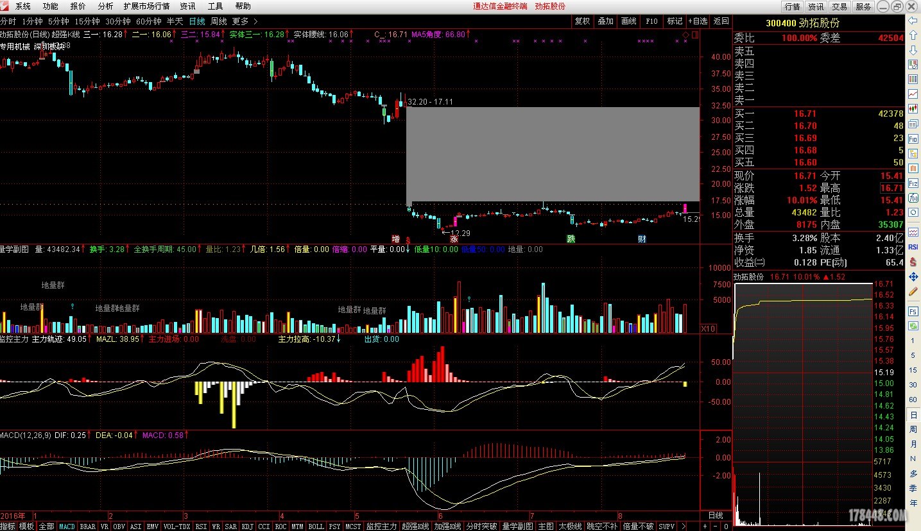This screenshot has width=921, height=531.
Task: Select the pencil drawing tool icon
Action: 913,291
